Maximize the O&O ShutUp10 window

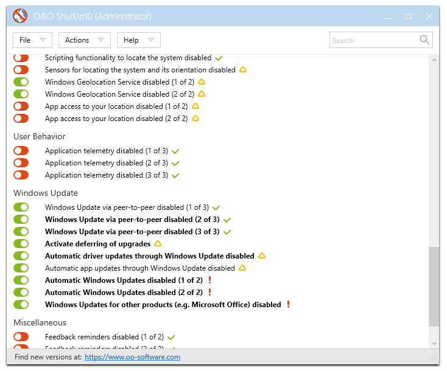(x=408, y=16)
